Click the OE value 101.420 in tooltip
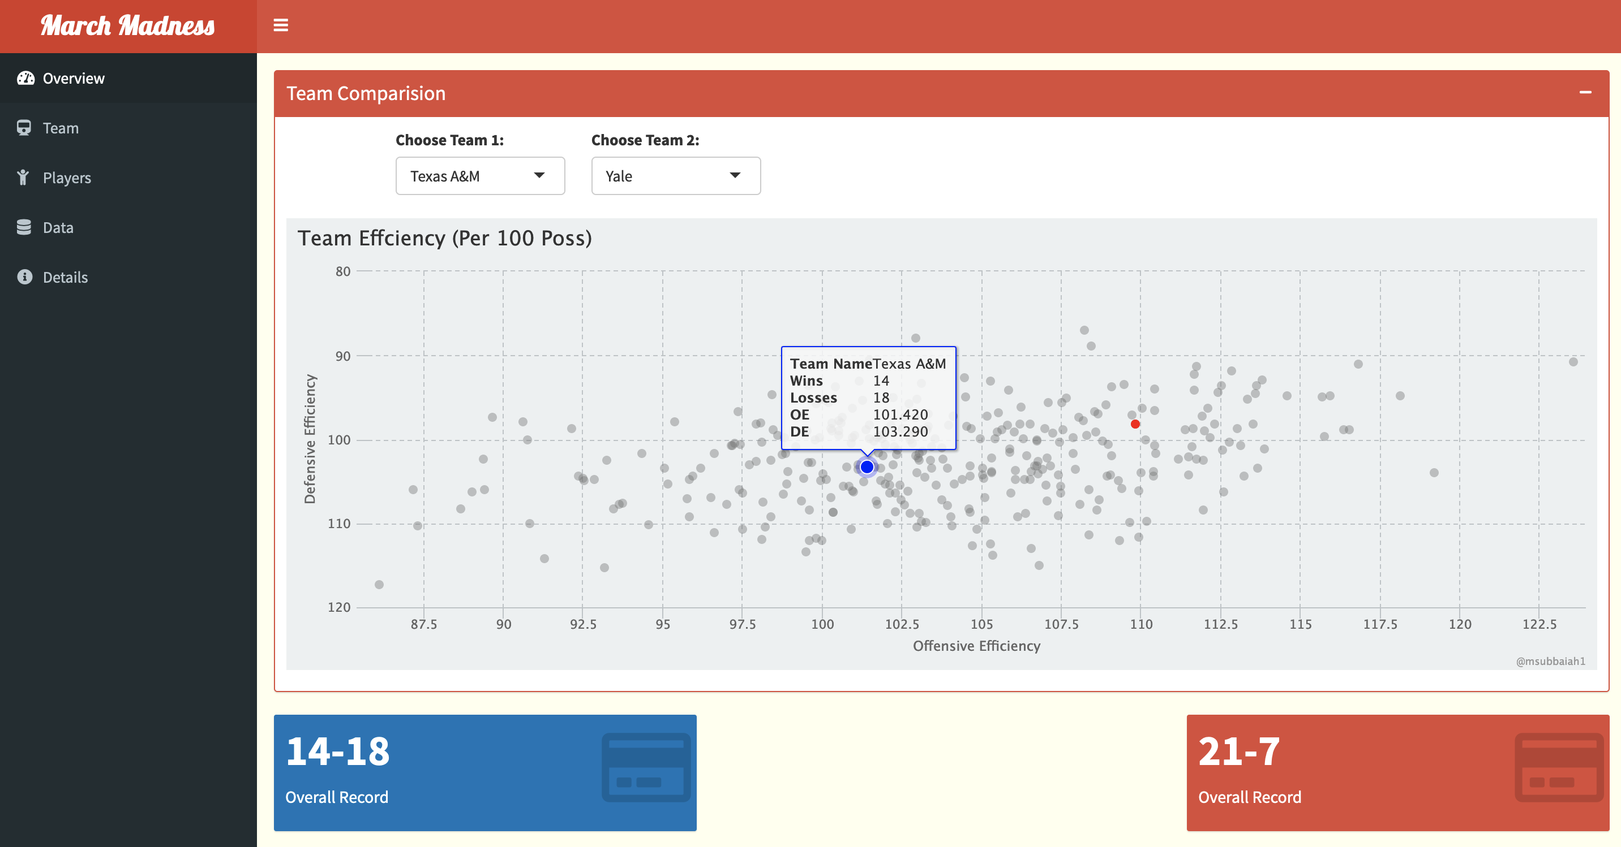This screenshot has width=1621, height=847. (x=900, y=414)
